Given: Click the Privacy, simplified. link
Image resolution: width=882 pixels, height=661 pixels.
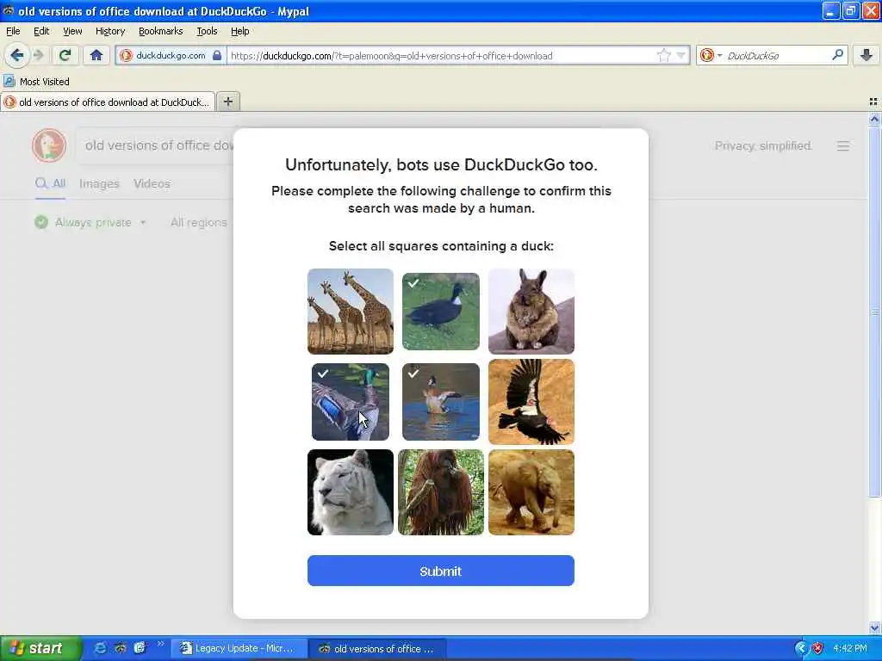Looking at the screenshot, I should tap(763, 146).
